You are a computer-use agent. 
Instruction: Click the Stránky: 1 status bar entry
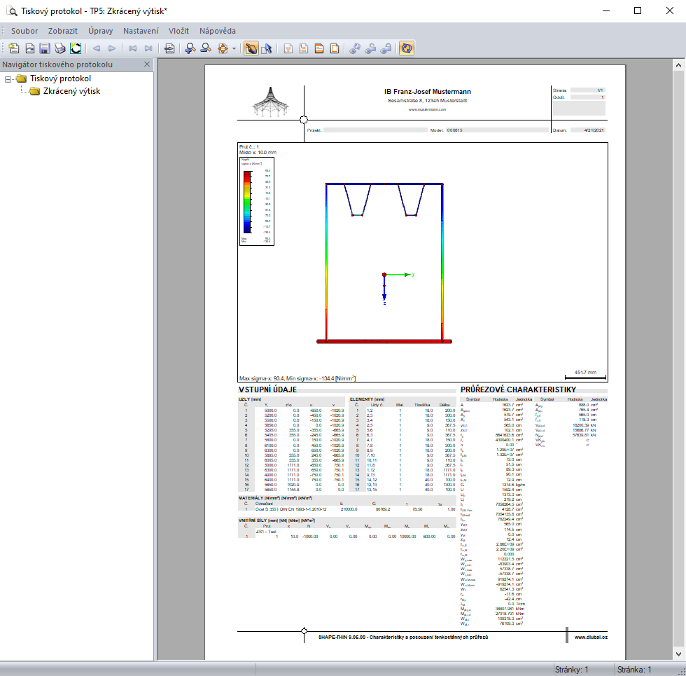click(x=572, y=670)
